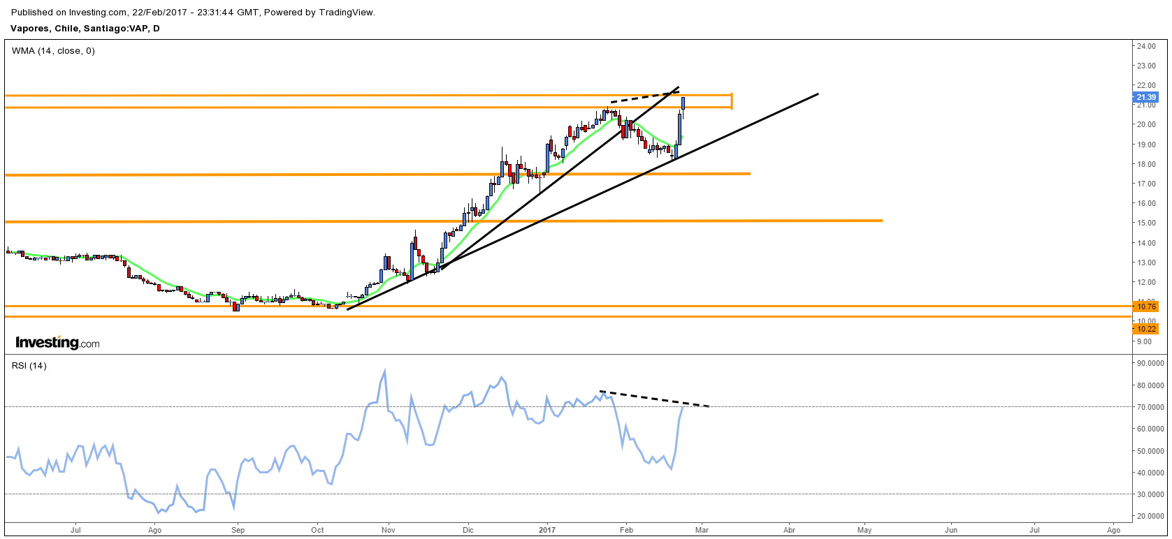Select the RSI (14) indicator label
The width and height of the screenshot is (1172, 539).
29,366
